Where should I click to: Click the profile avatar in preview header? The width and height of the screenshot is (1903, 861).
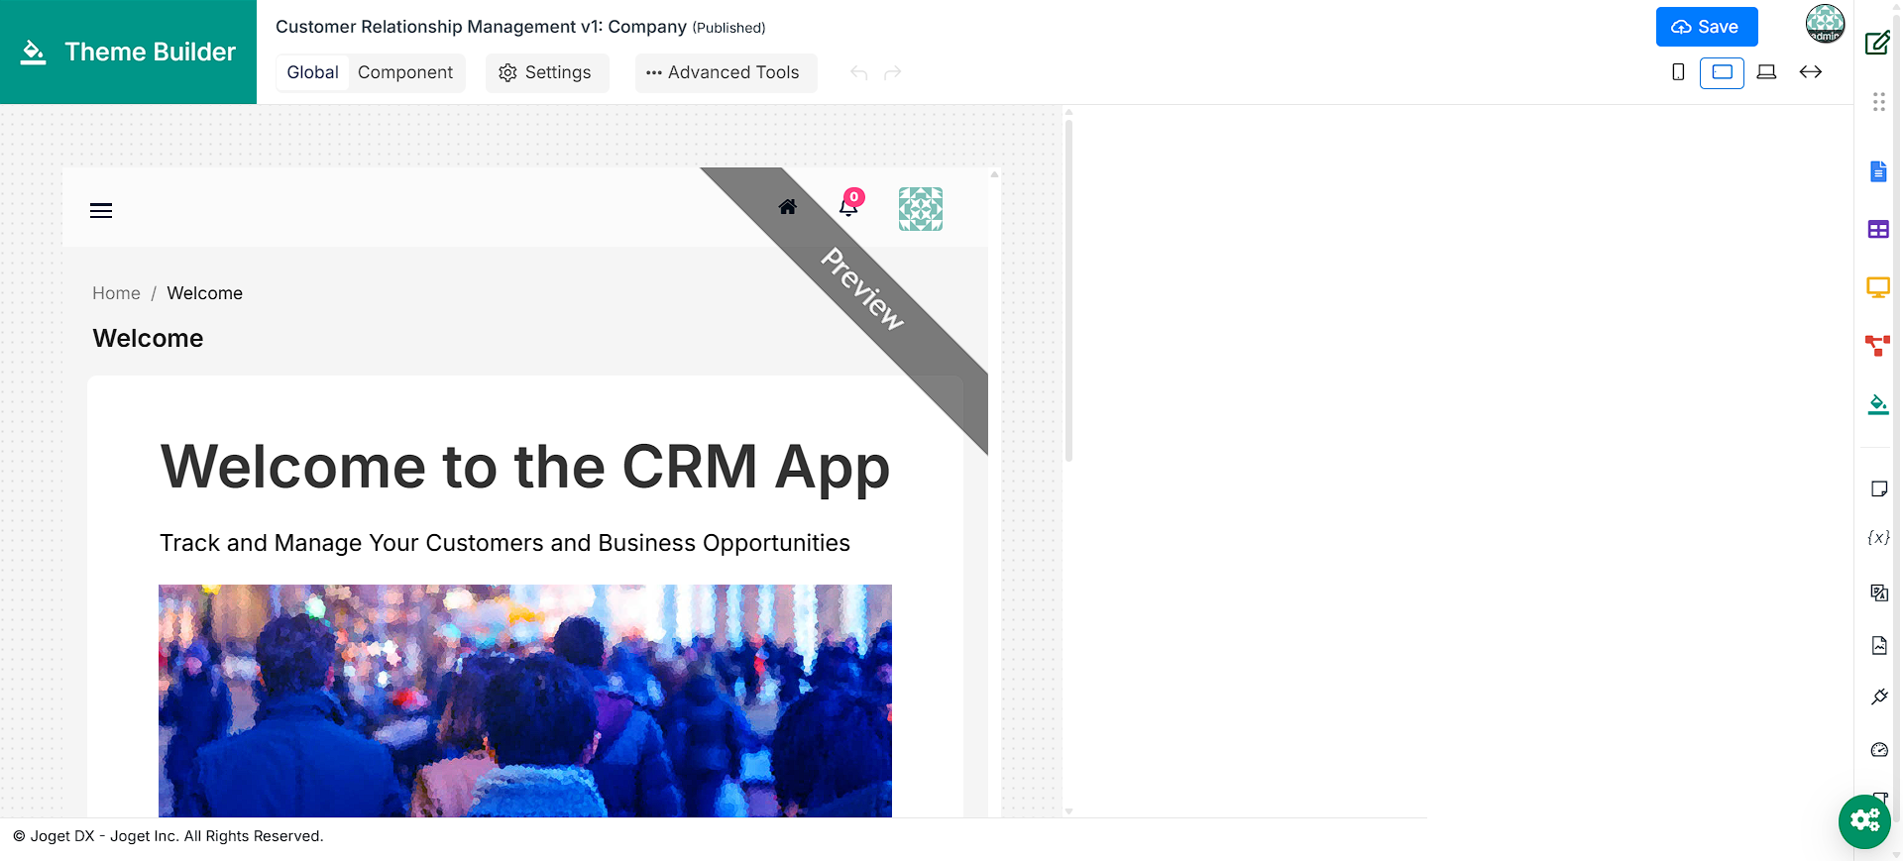tap(921, 209)
